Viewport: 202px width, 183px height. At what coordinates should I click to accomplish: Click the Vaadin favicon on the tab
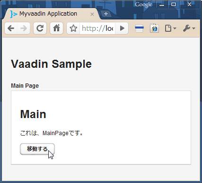(x=14, y=14)
